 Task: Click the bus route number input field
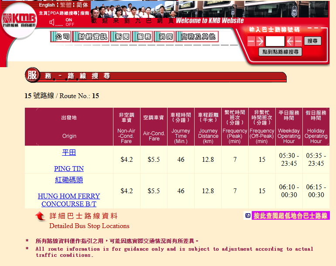point(275,41)
